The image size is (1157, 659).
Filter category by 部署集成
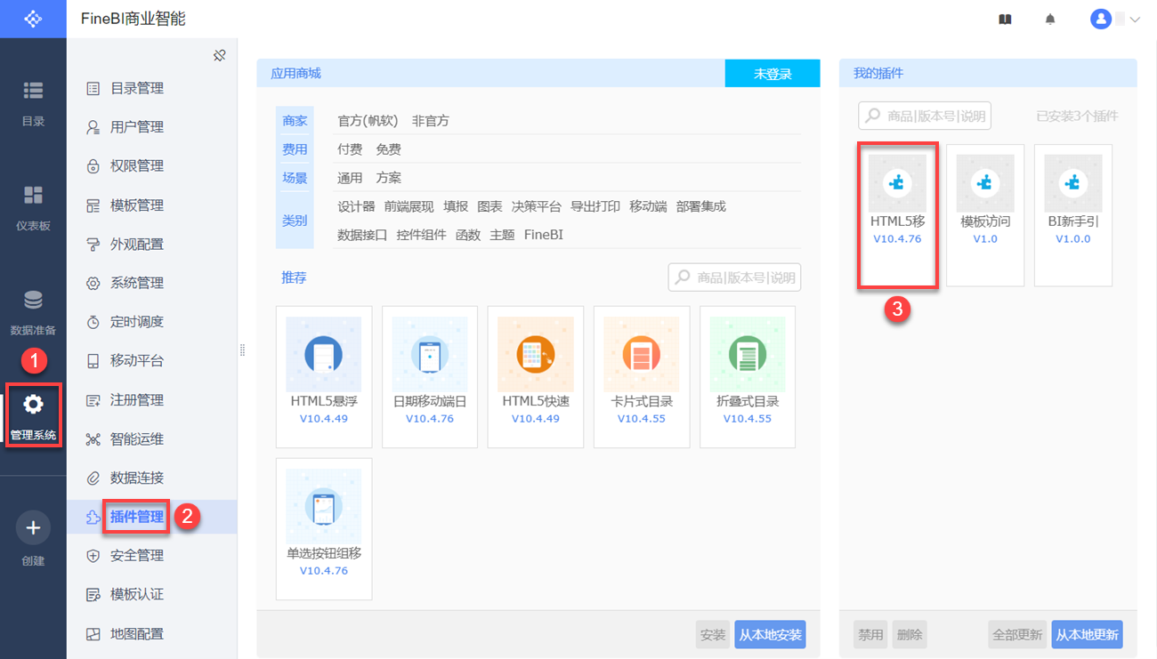coord(701,206)
